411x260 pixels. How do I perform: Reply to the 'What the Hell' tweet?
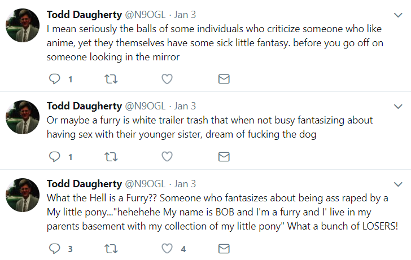pos(55,249)
